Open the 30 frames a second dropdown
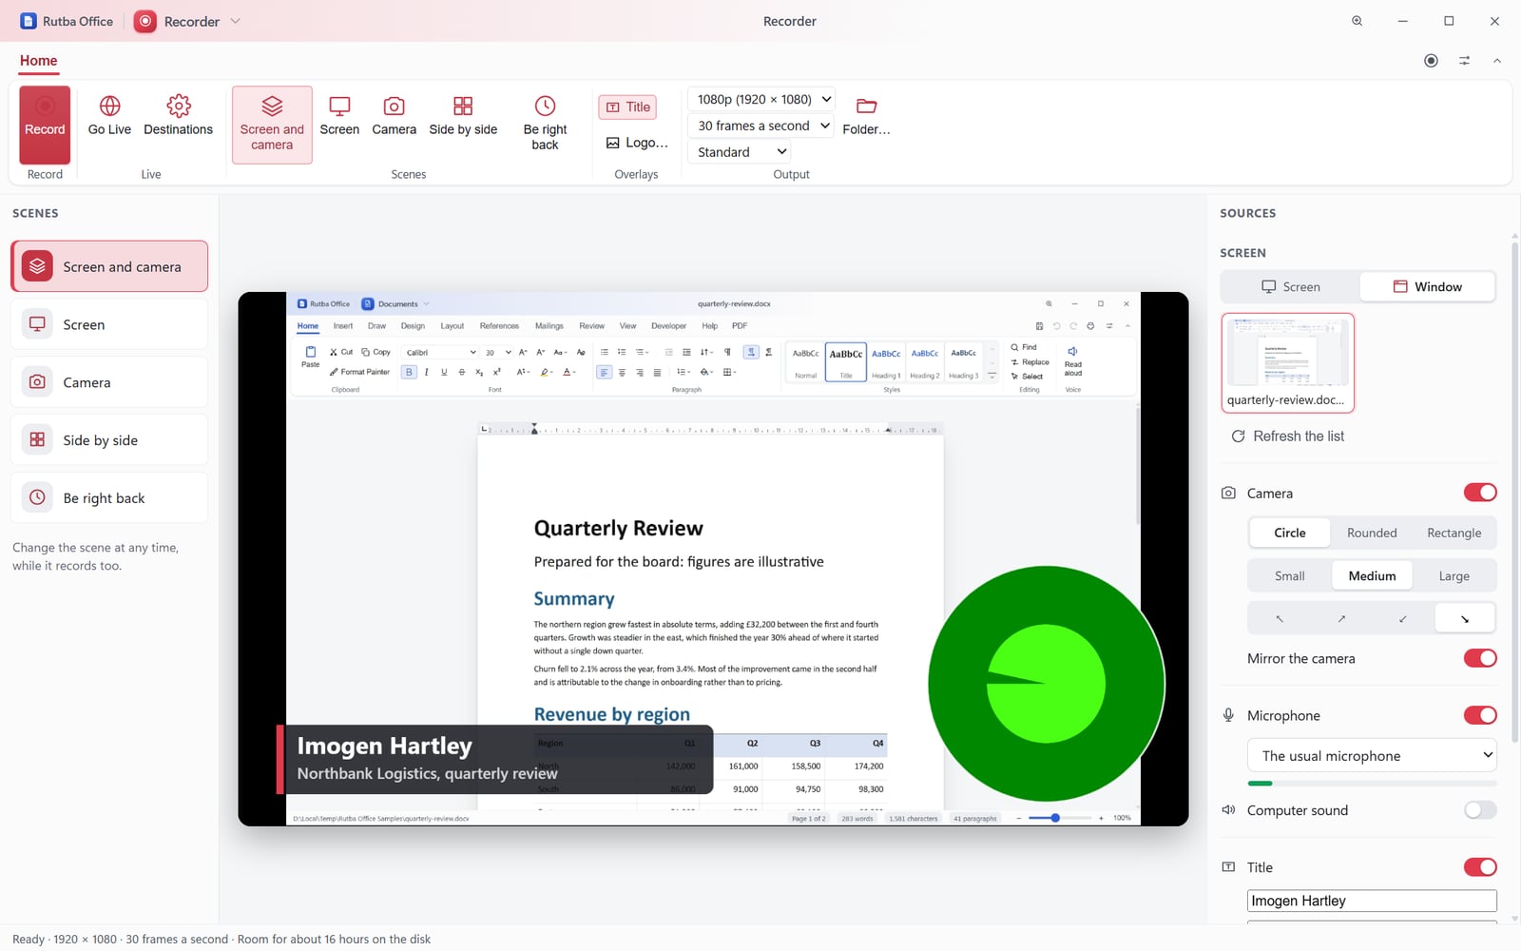This screenshot has width=1521, height=951. [x=761, y=126]
